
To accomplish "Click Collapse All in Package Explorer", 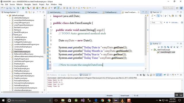I will [x=26, y=12].
